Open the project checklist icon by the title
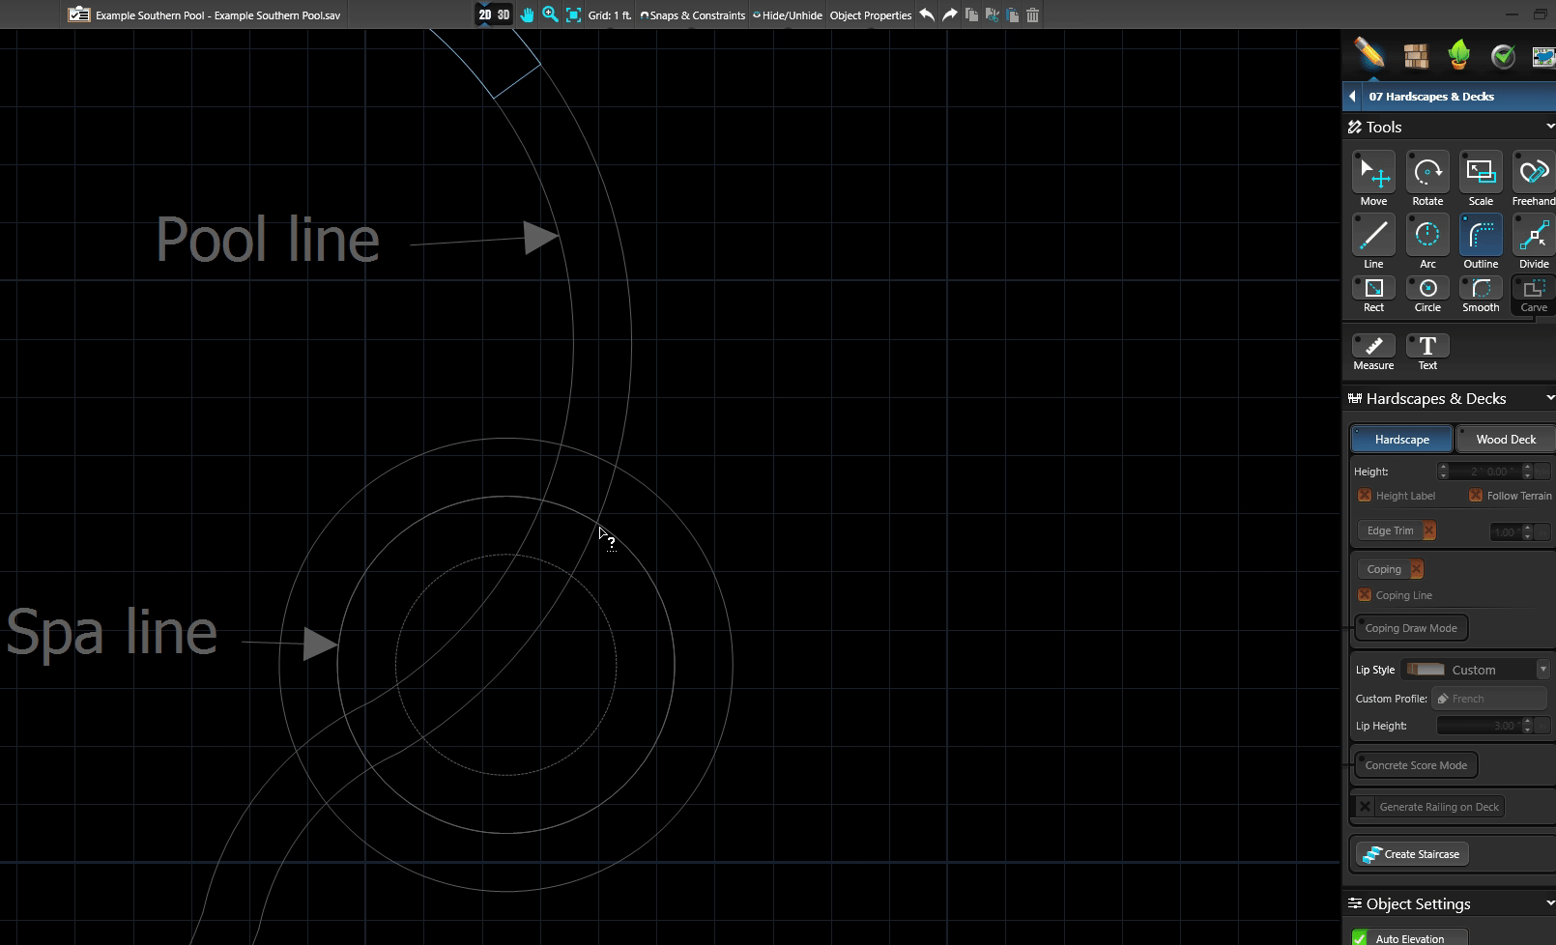 [79, 14]
